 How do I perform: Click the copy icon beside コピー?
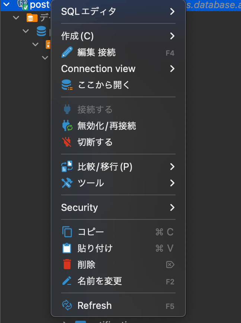point(67,232)
